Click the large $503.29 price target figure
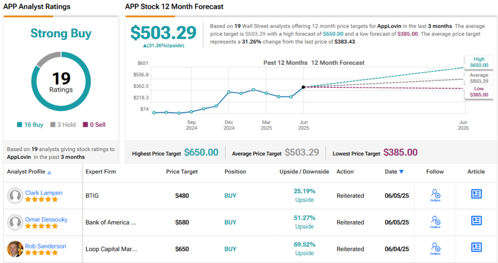The width and height of the screenshot is (498, 263). coord(163,33)
